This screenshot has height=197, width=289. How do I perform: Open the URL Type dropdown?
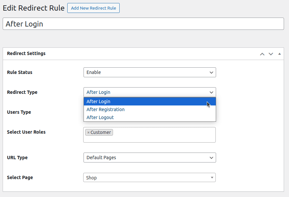point(150,158)
